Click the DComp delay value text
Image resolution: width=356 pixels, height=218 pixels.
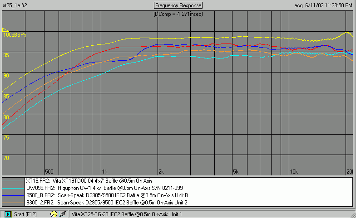point(178,14)
